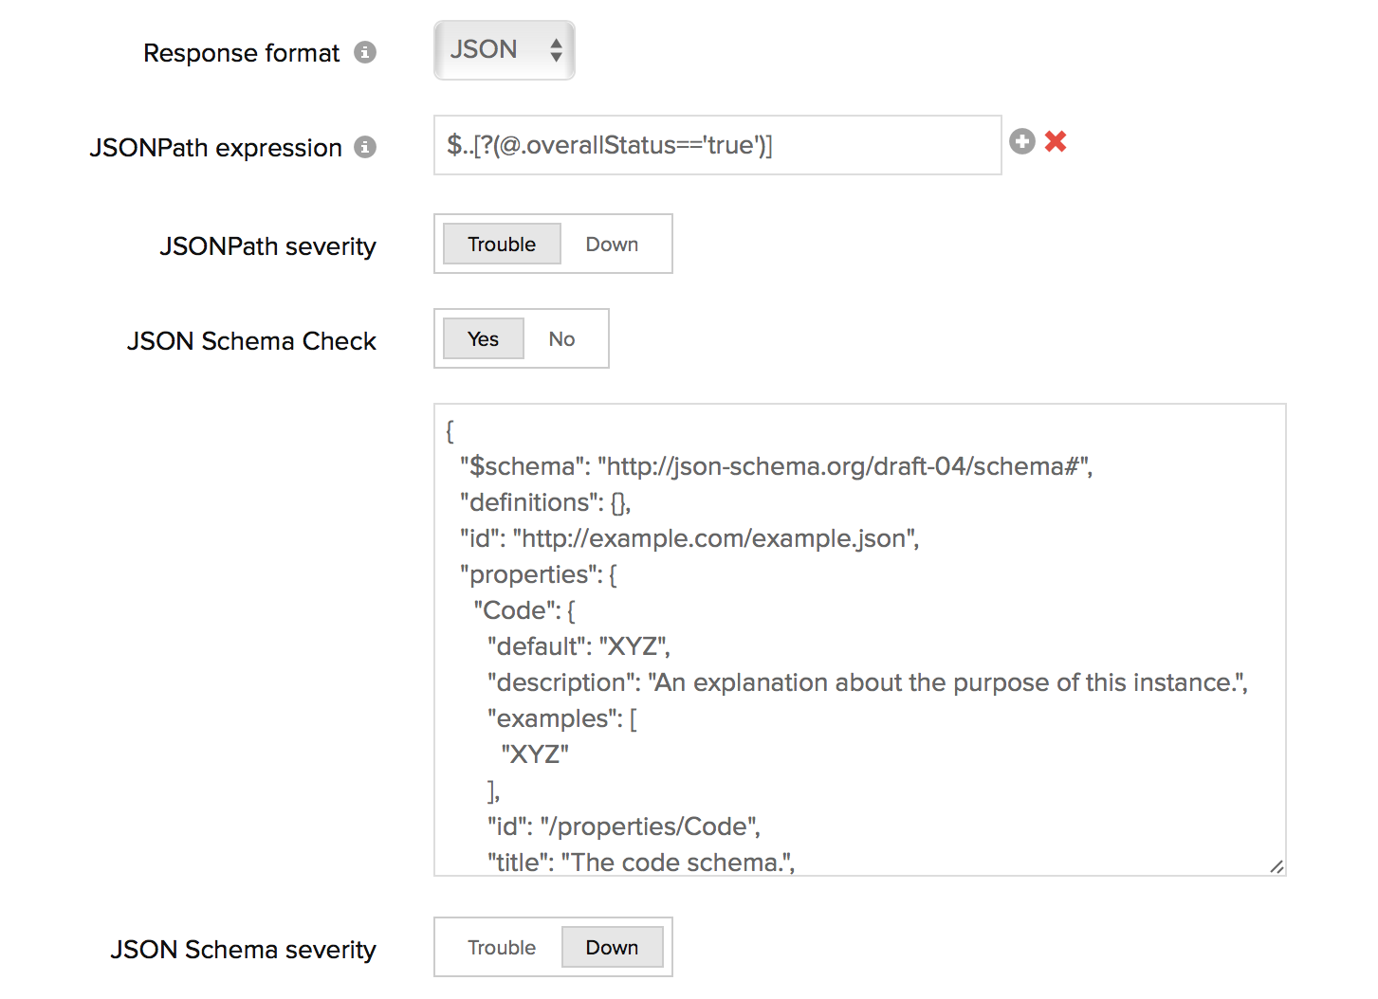Click the resize handle of the schema text area
1378x999 pixels.
[x=1277, y=866]
